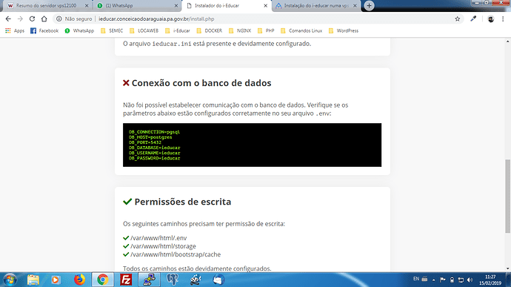Open a new tab with plus button

click(x=369, y=5)
